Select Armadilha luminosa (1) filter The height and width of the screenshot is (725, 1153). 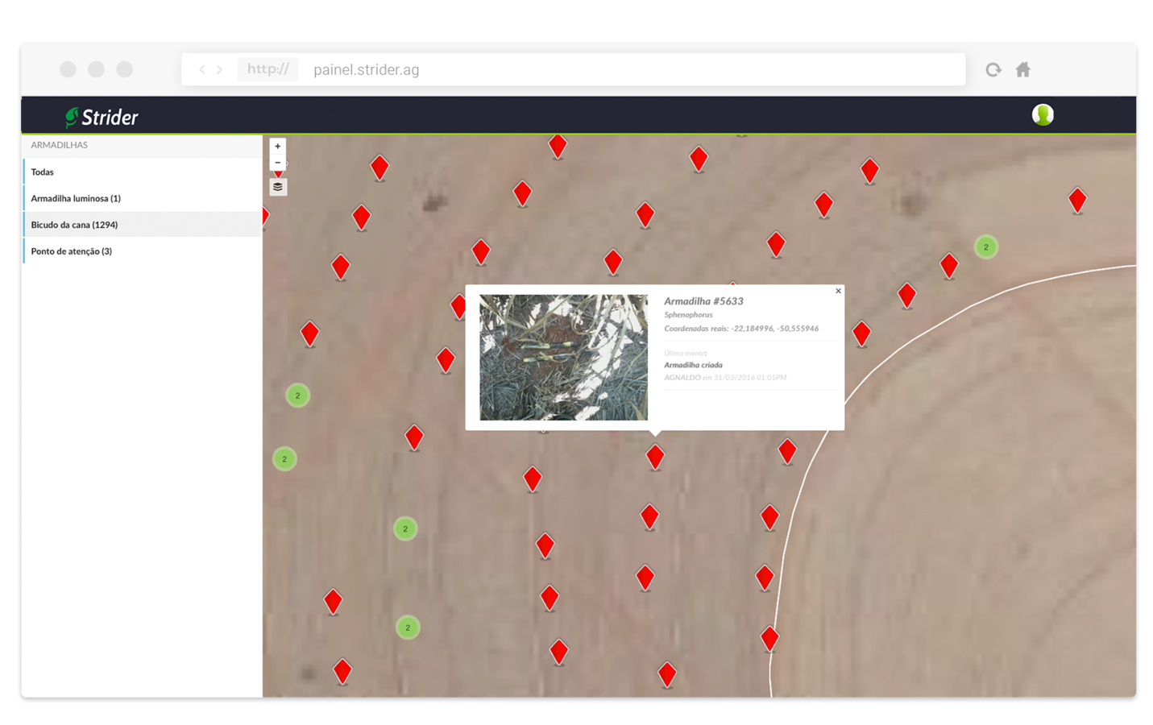[x=142, y=198]
